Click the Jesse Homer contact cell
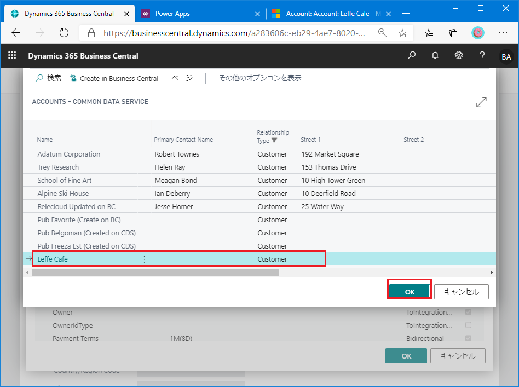 pyautogui.click(x=174, y=206)
